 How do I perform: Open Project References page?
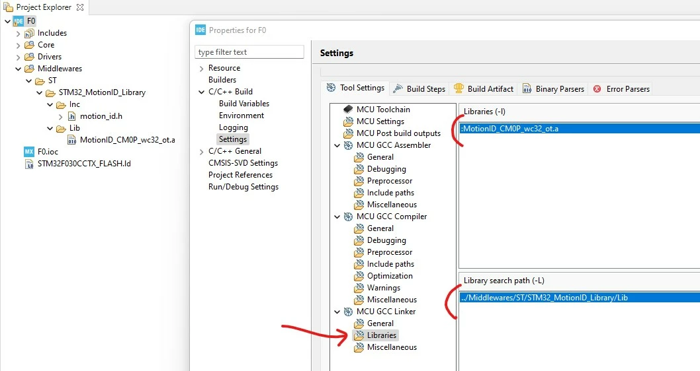(241, 174)
